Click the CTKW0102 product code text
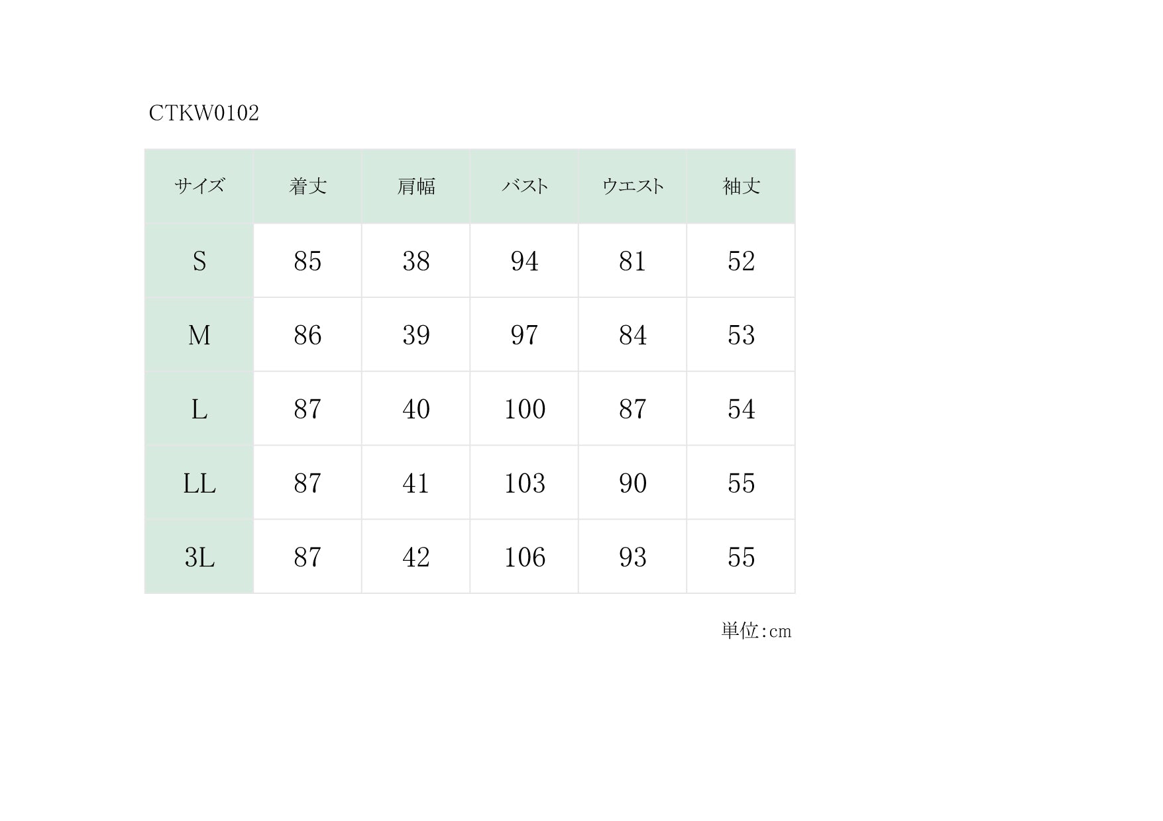 [x=203, y=113]
